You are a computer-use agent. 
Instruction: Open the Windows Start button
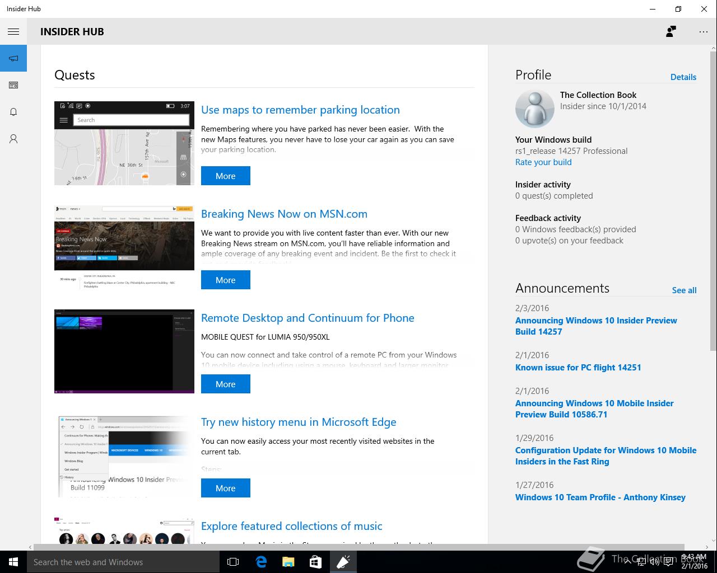pos(13,562)
